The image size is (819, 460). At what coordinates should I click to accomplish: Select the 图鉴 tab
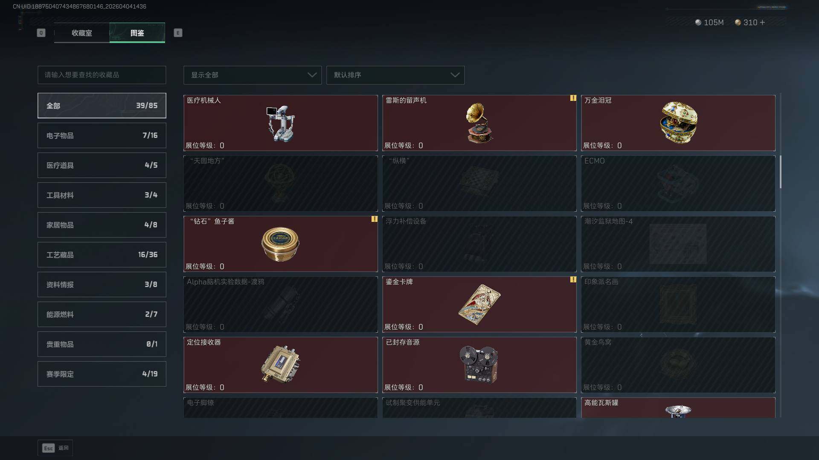(x=137, y=33)
